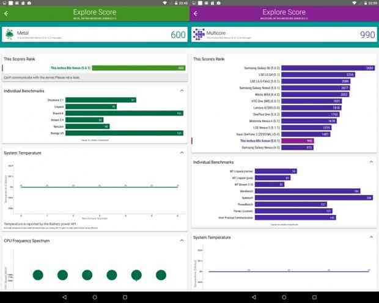
Task: Collapse Individual Benchmarks on Metal screen
Action: pos(182,90)
